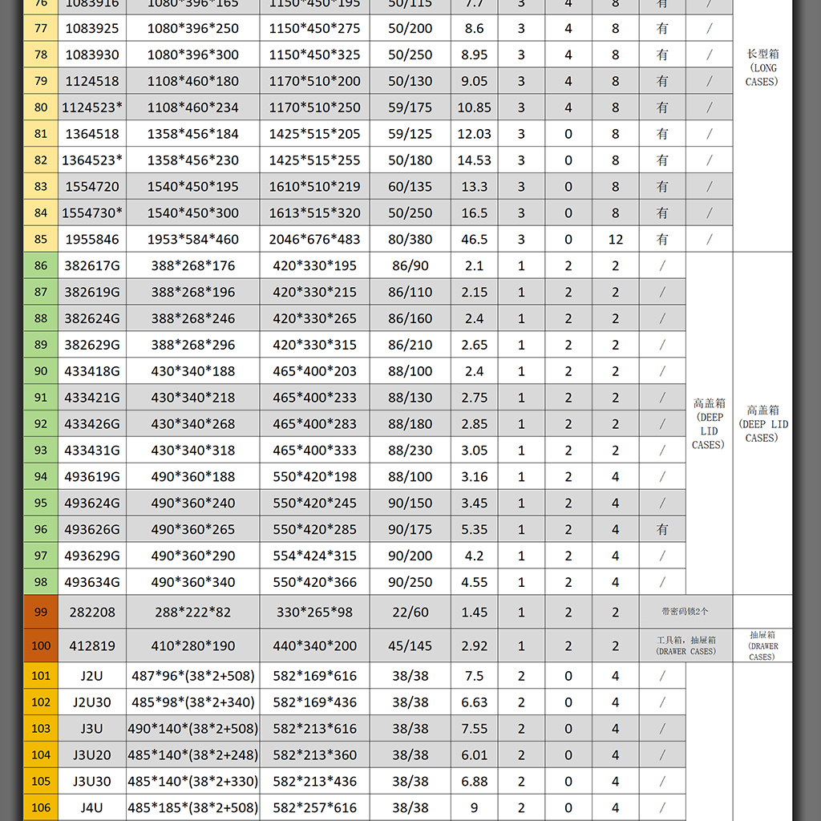Select weight value 2.65
Viewport: 821px width, 821px height.
475,345
